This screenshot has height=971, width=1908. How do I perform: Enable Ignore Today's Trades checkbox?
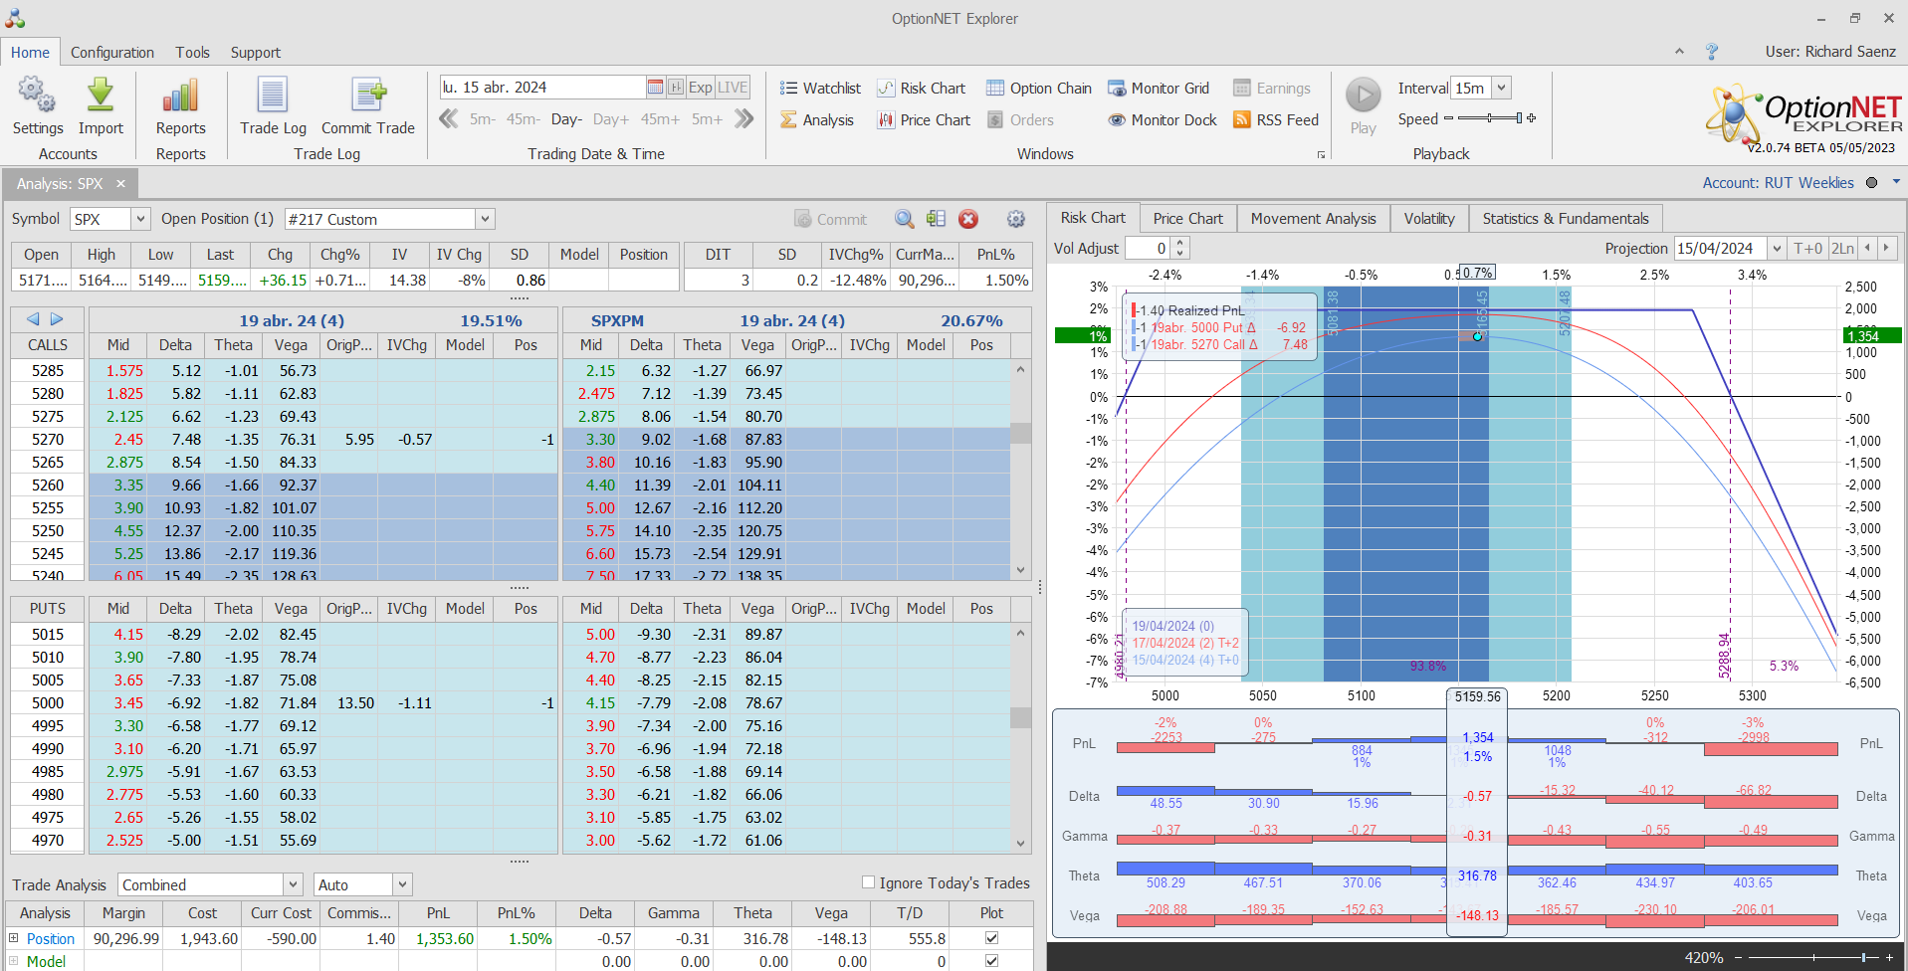(868, 882)
